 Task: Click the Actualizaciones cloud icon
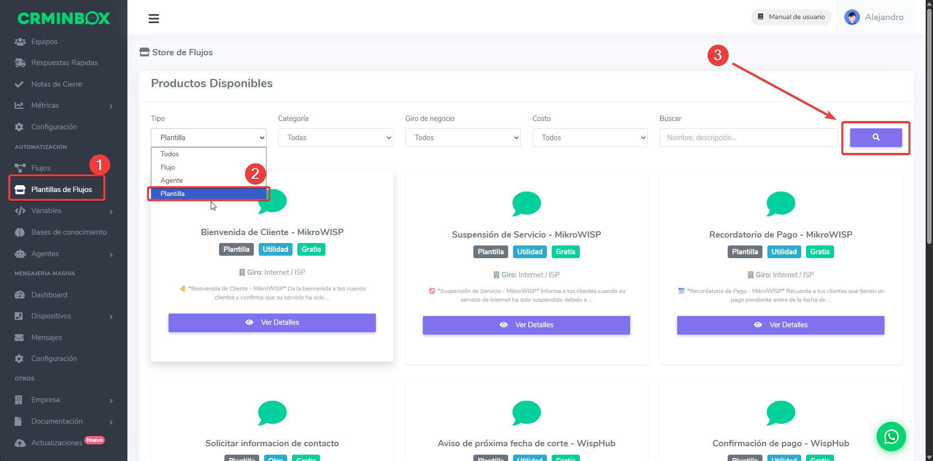click(x=20, y=443)
